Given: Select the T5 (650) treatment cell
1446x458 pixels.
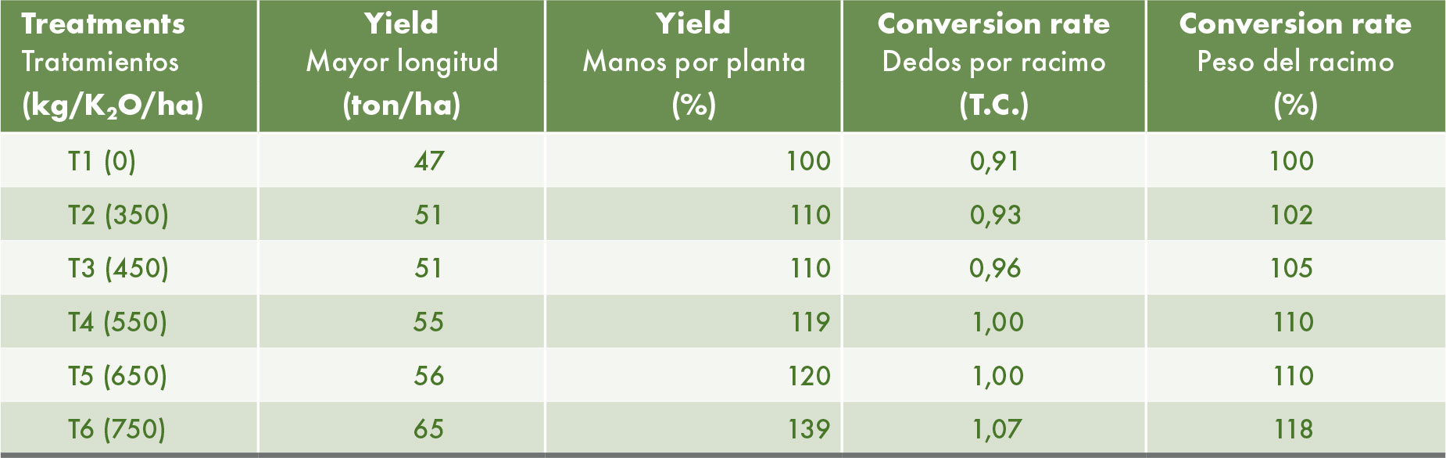Looking at the screenshot, I should (x=117, y=376).
